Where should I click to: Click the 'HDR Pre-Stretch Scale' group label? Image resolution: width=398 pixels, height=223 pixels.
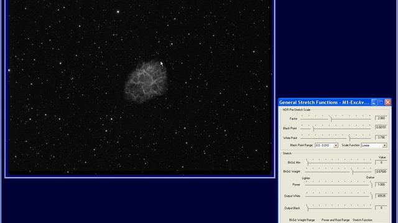pyautogui.click(x=296, y=110)
